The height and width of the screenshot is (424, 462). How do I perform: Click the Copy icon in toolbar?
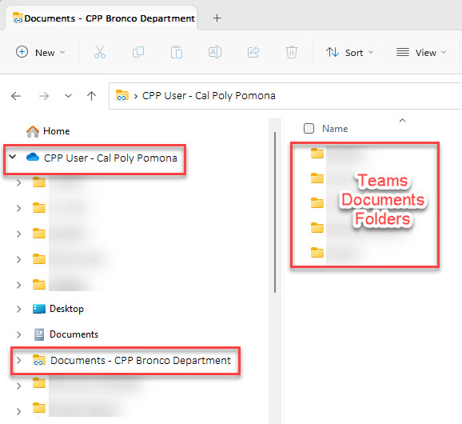point(138,52)
